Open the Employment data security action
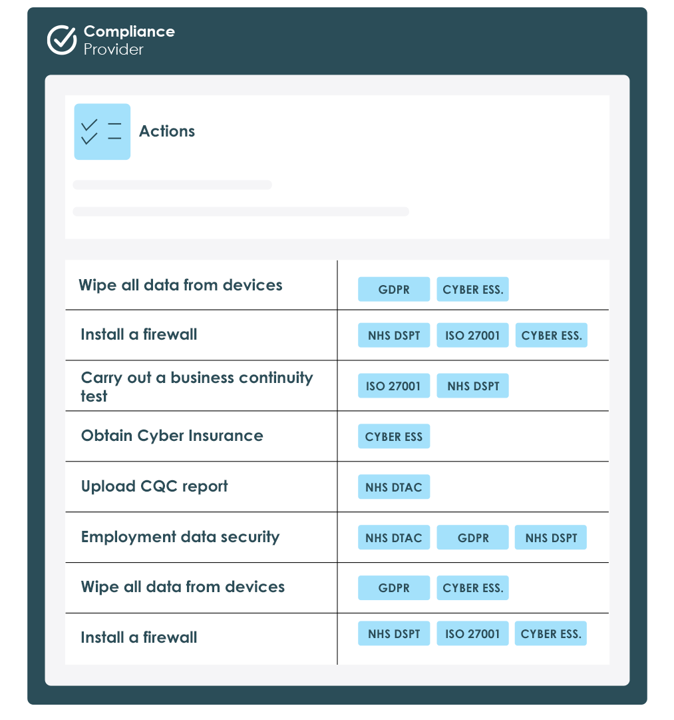 180,537
